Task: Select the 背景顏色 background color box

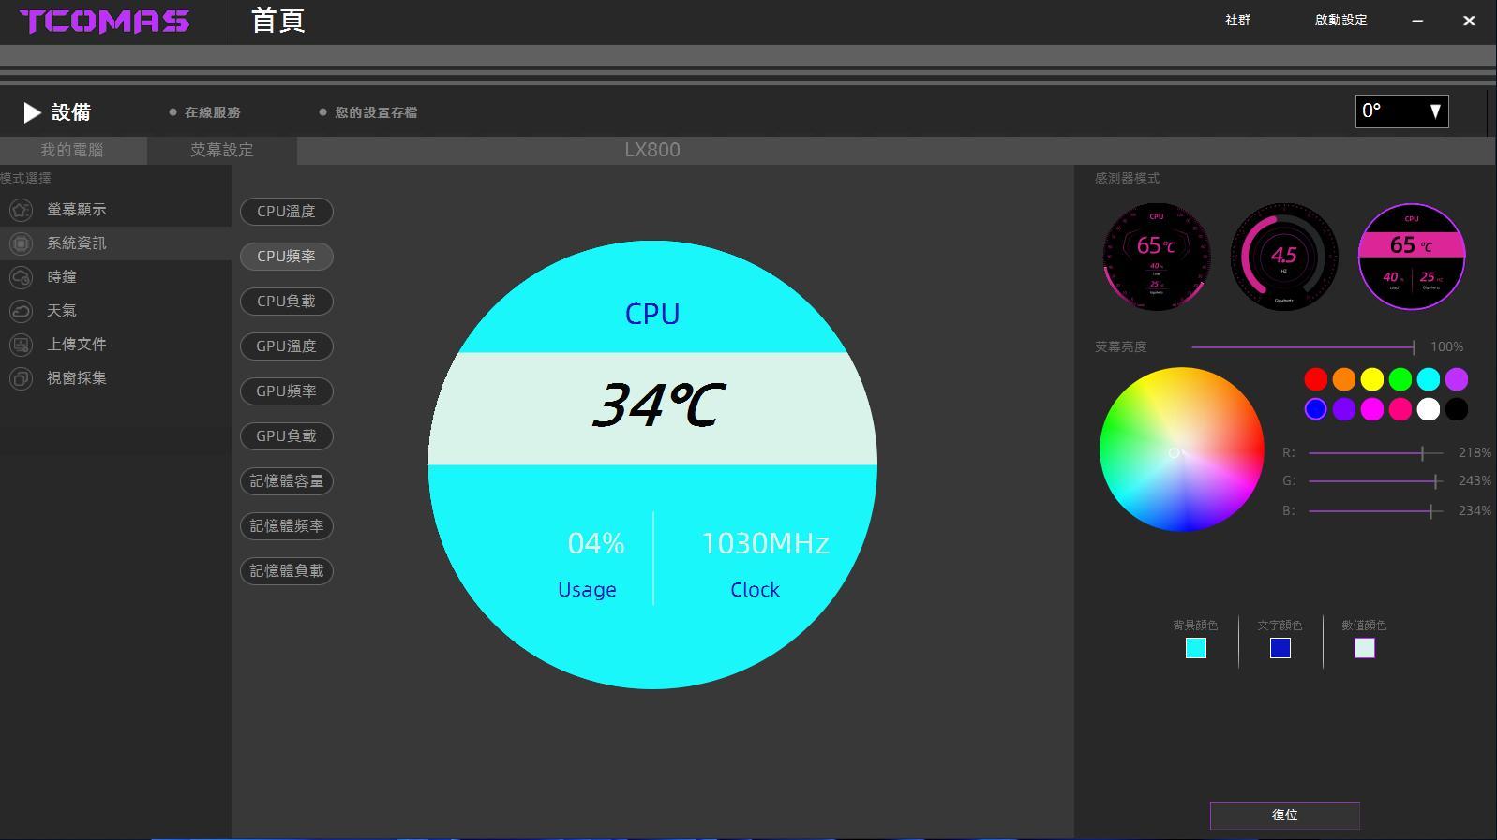Action: pos(1196,648)
